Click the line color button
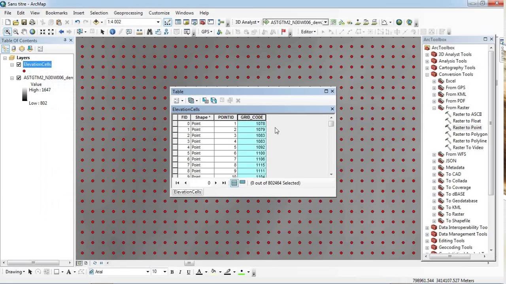506x284 pixels. (x=227, y=271)
